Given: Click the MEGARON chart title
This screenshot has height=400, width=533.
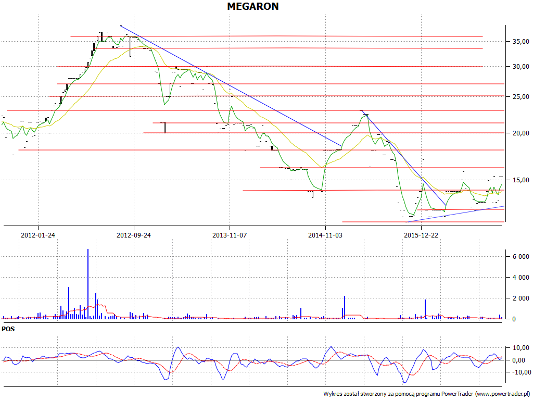Looking at the screenshot, I should (253, 6).
